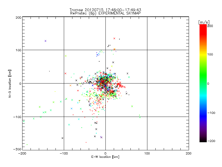222x167 pixels.
Task: Click the green X marker in lower-right quadrant
Action: pyautogui.click(x=132, y=106)
